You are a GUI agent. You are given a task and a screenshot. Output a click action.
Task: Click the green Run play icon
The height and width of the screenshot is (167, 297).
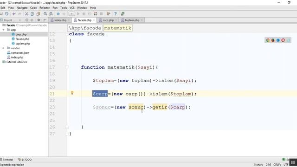tap(78, 14)
